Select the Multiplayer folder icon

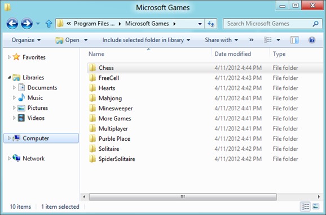pyautogui.click(x=92, y=128)
